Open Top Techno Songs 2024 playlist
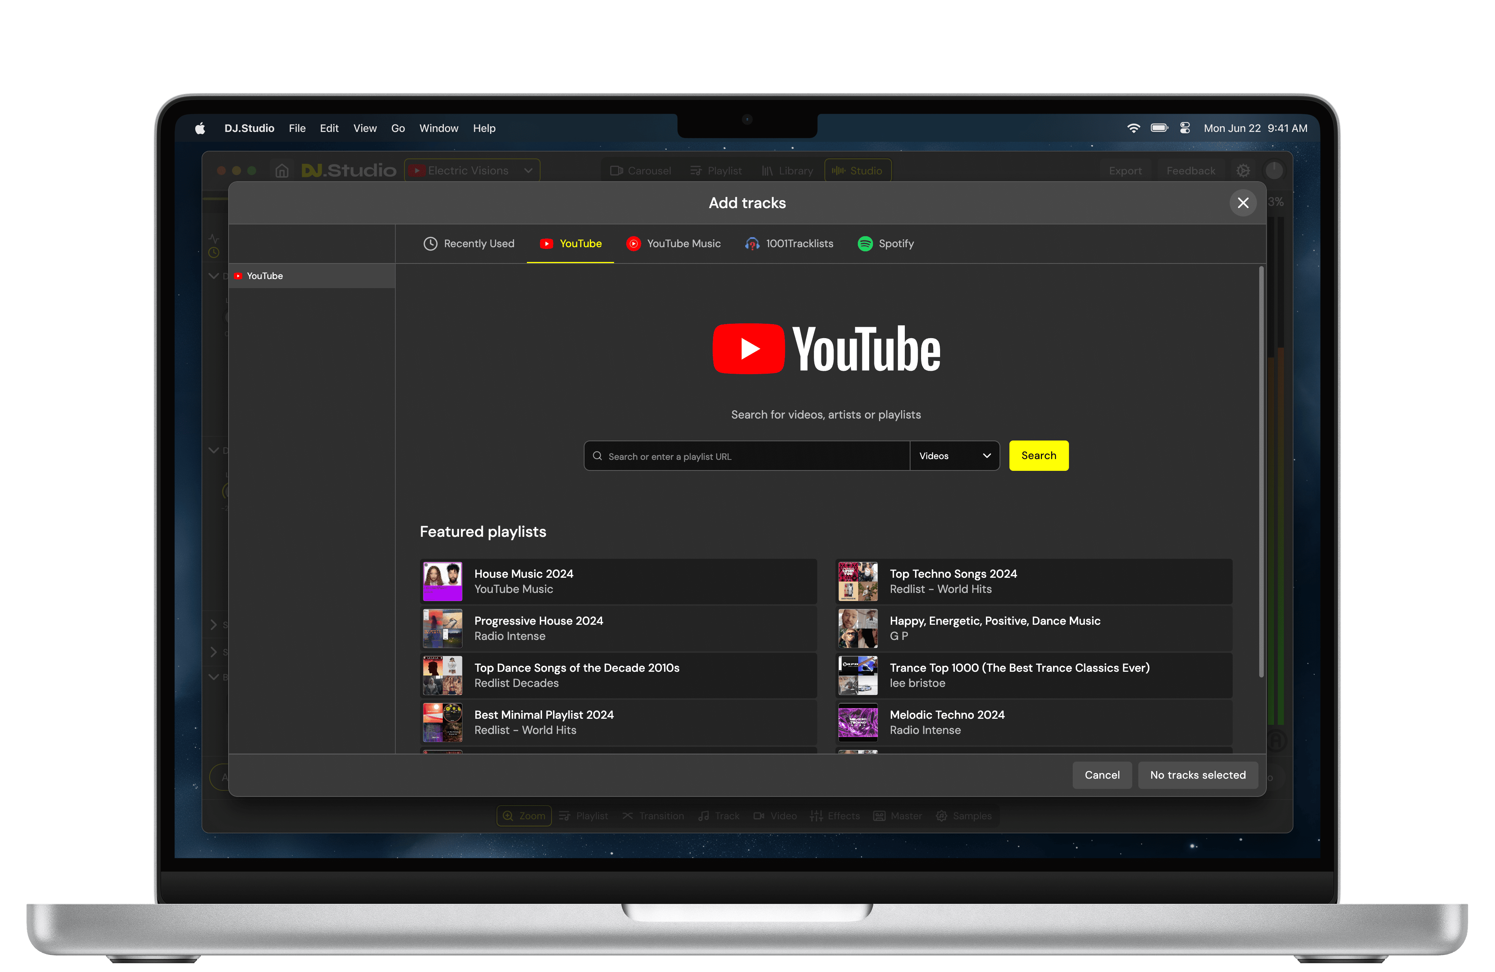The width and height of the screenshot is (1495, 972). (x=1034, y=581)
